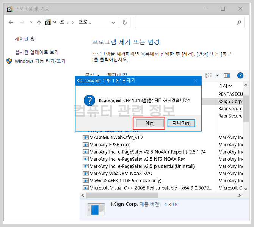This screenshot has width=254, height=227.
Task: Click the search magnifier icon
Action: 239,22
